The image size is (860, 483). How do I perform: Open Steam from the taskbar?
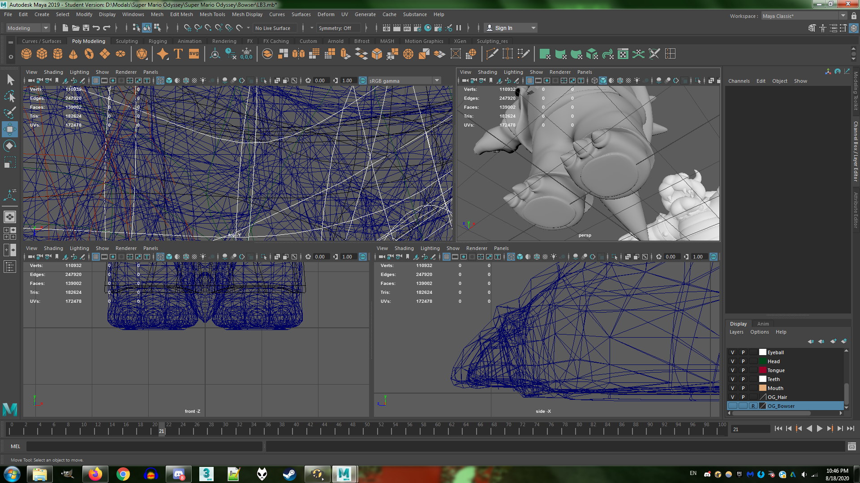[289, 474]
